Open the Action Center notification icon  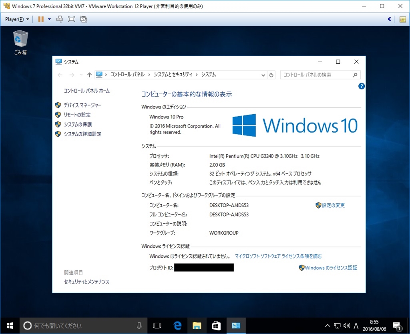coord(397,326)
